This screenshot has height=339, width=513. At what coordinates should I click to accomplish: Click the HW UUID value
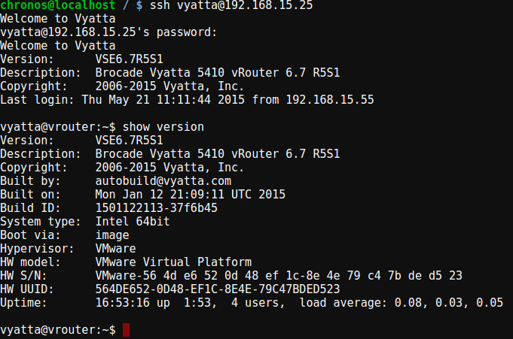tap(218, 289)
